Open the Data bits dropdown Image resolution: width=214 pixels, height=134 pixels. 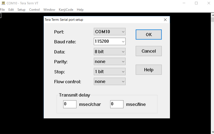109,51
